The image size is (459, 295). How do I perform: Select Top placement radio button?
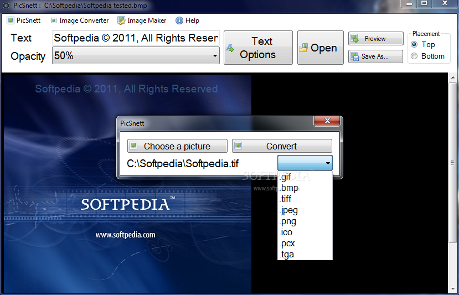pyautogui.click(x=414, y=44)
